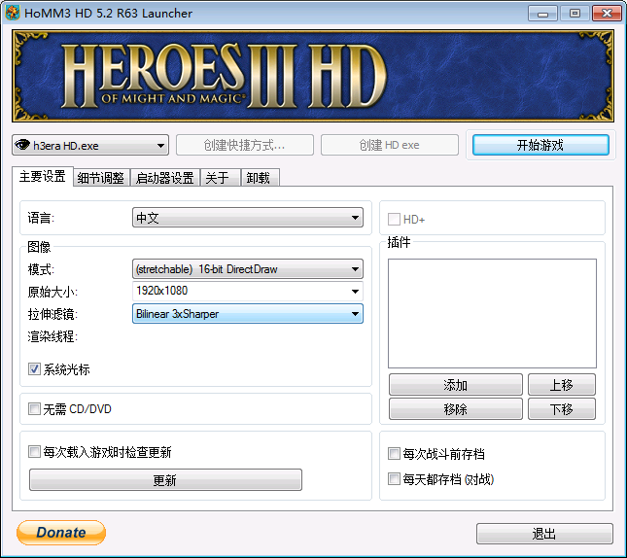The width and height of the screenshot is (627, 558).
Task: Click inside the 插件 list box
Action: pyautogui.click(x=492, y=313)
